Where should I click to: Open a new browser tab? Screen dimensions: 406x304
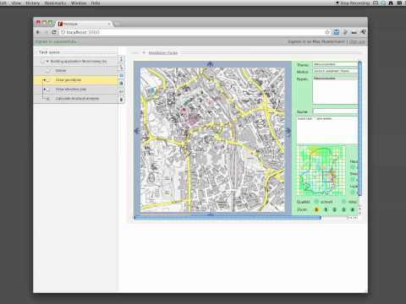[x=117, y=24]
